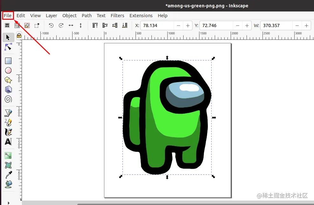This screenshot has width=314, height=205.
Task: Select the Spiral tool
Action: click(8, 99)
